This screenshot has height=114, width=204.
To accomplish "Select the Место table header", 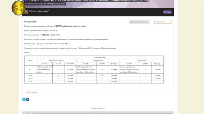I will tap(30, 60).
